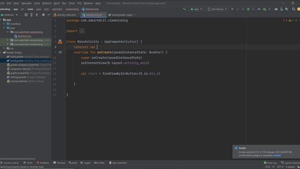The height and width of the screenshot is (169, 300).
Task: Select settings.gradle in project tree
Action: point(18,77)
